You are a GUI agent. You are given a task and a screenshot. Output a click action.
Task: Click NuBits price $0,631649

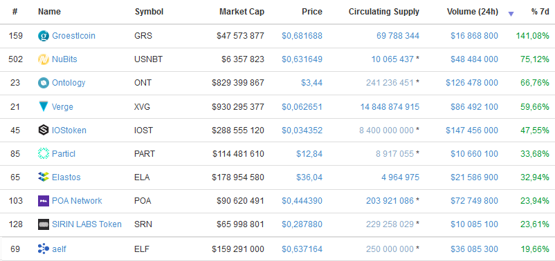point(302,59)
